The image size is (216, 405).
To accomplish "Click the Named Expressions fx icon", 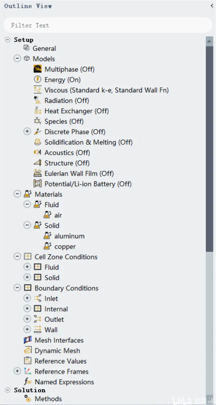I will (x=28, y=382).
